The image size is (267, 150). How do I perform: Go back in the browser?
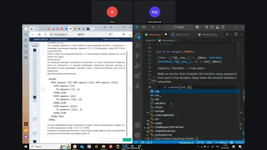[33, 35]
